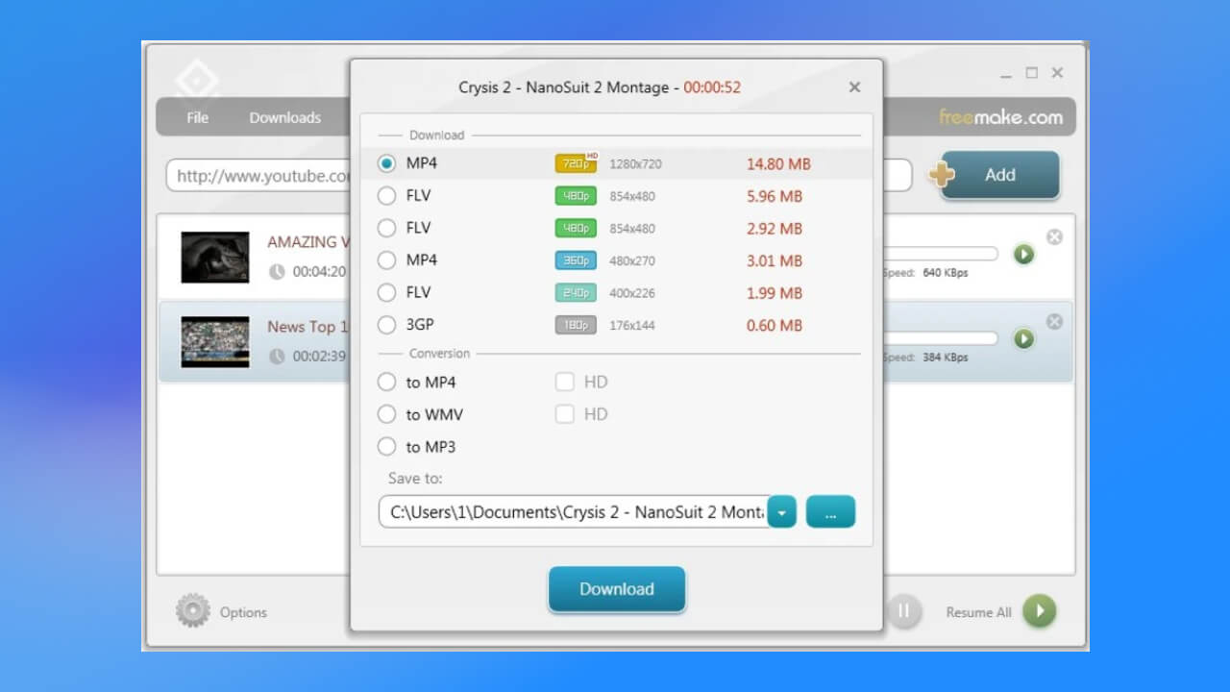Click the orange plus icon beside Add

coord(942,175)
